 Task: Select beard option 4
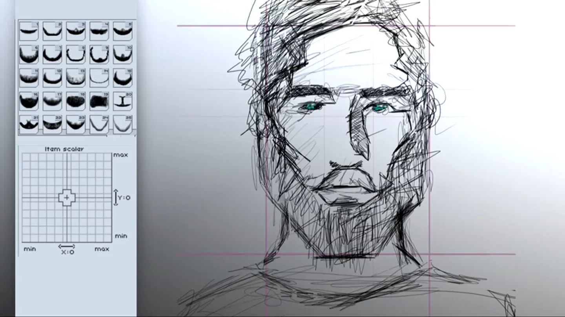99,31
